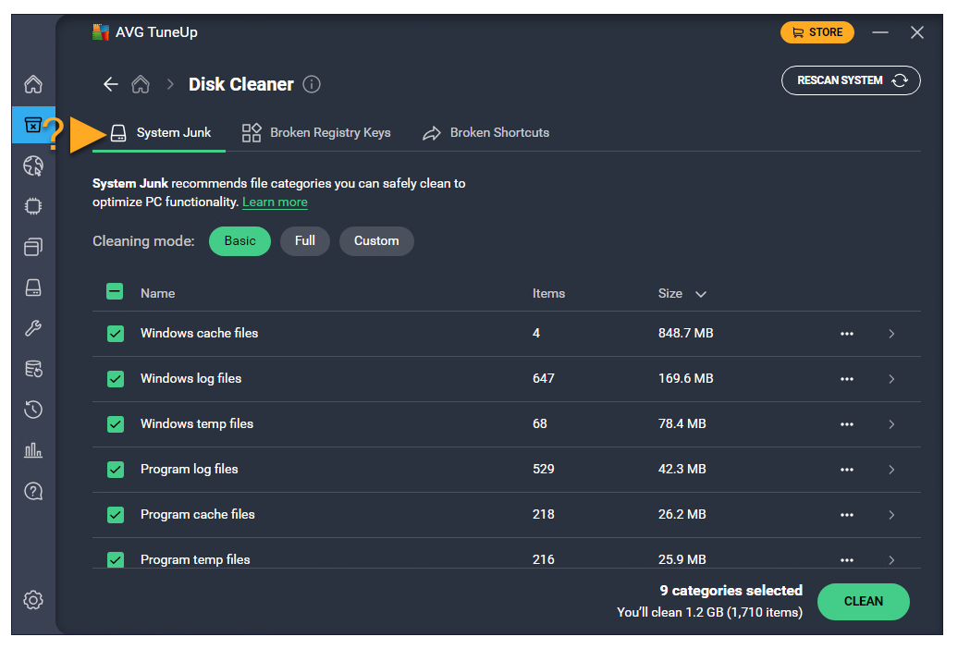Switch to Broken Shortcuts tab
Image resolution: width=958 pixels, height=649 pixels.
coord(486,133)
